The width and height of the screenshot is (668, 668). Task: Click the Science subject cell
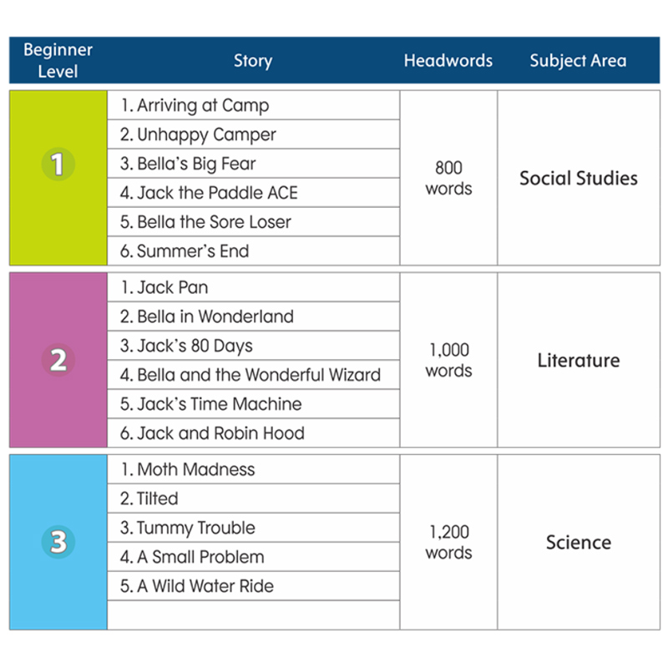(x=578, y=542)
